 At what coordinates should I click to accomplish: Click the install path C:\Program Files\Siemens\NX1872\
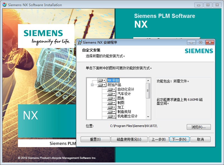point(134,126)
